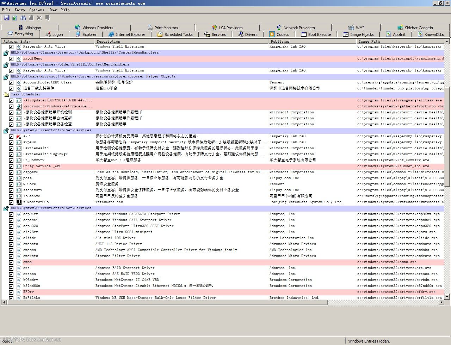Viewport: 451px width, 345px height.
Task: Disable the OnKey Service _ABC checkbox
Action: click(x=11, y=167)
